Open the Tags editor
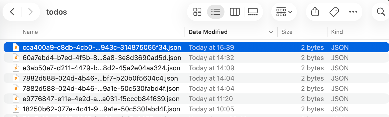 click(x=334, y=12)
